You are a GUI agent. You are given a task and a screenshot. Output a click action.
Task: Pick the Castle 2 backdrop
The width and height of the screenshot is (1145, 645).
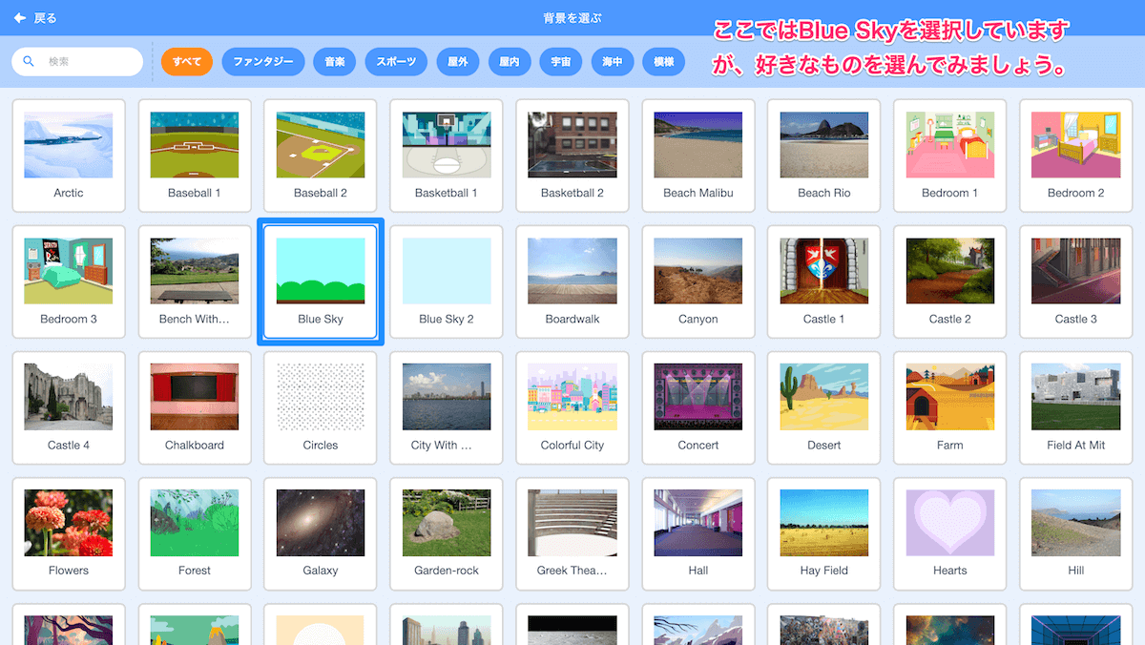point(950,281)
